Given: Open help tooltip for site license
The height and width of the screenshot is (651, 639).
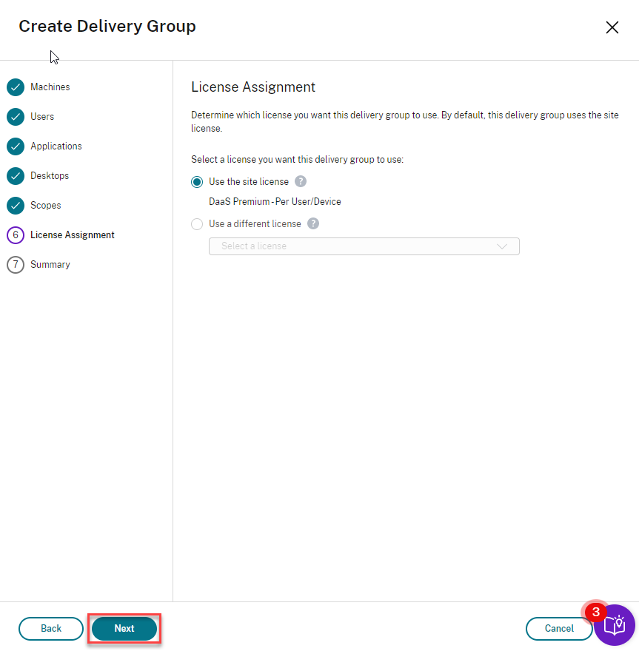Looking at the screenshot, I should (301, 181).
